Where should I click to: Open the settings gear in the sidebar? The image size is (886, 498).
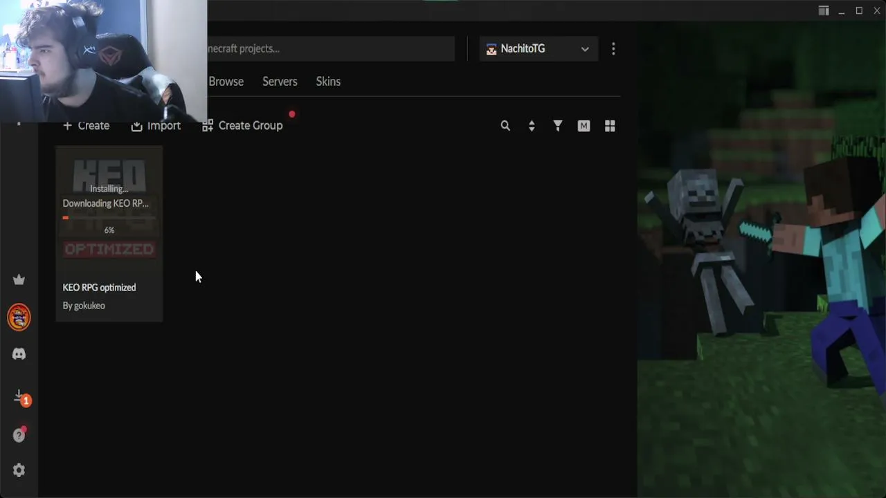19,470
